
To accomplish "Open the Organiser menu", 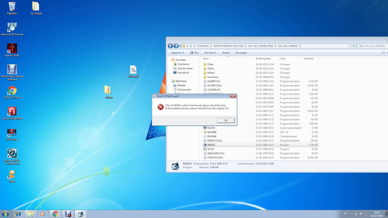I will coord(177,53).
